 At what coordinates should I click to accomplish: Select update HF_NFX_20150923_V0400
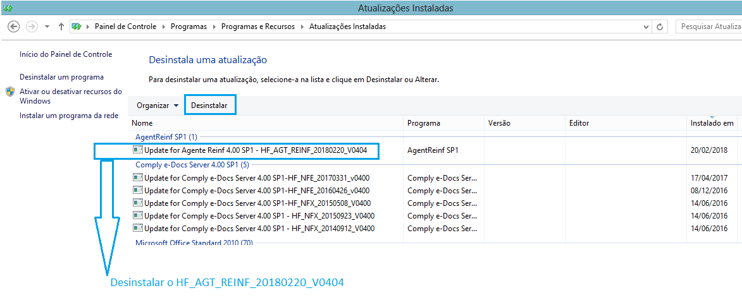pyautogui.click(x=259, y=216)
